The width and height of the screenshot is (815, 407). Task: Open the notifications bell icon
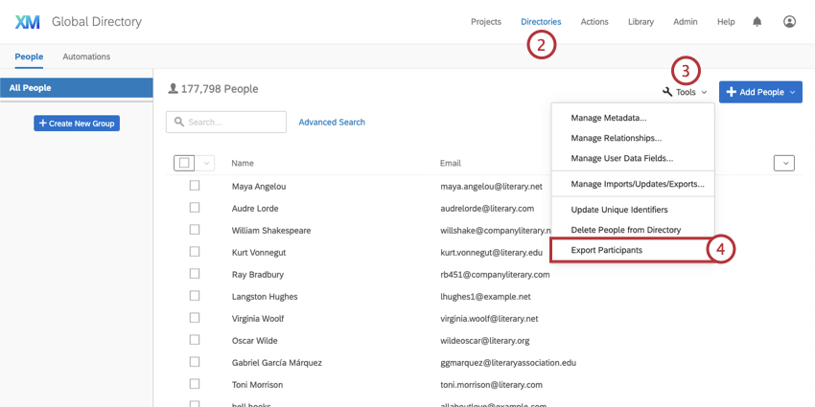(757, 21)
